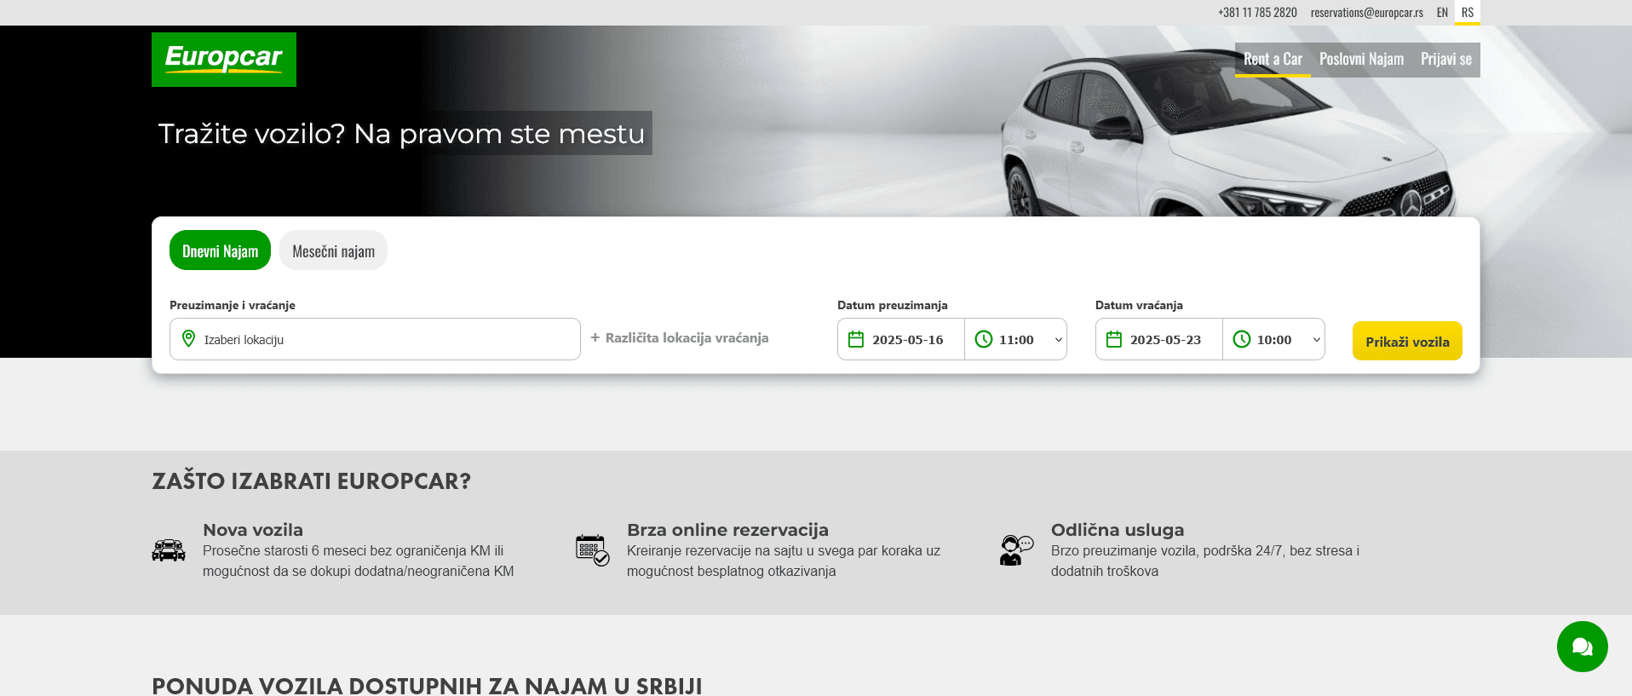This screenshot has height=696, width=1632.
Task: Select the Dnevni Najam tab
Action: pos(220,250)
